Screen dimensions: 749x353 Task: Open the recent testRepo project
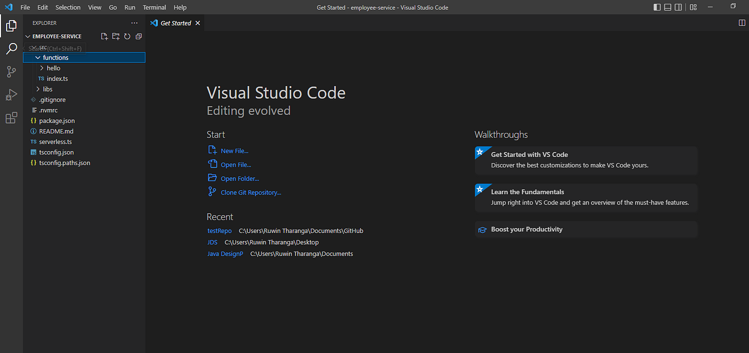point(220,231)
